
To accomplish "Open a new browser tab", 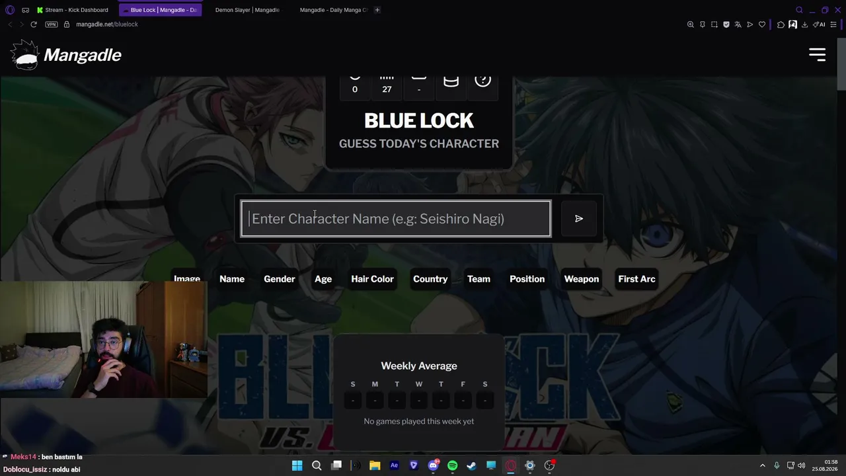I will (377, 10).
